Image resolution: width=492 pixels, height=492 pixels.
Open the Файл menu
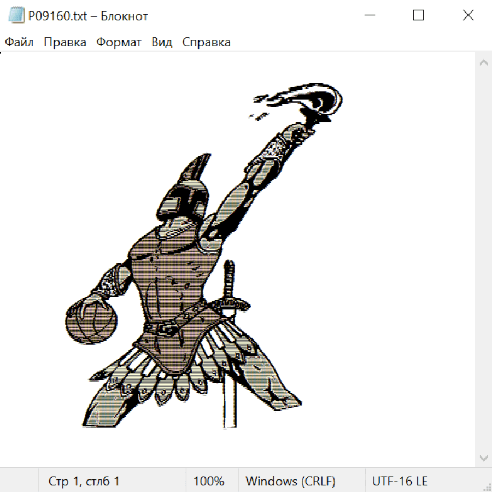point(20,43)
